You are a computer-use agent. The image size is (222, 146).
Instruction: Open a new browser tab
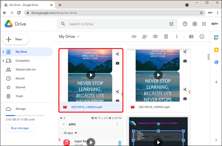[60, 5]
